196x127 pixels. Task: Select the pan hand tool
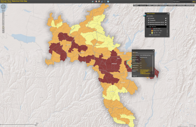coord(3,27)
